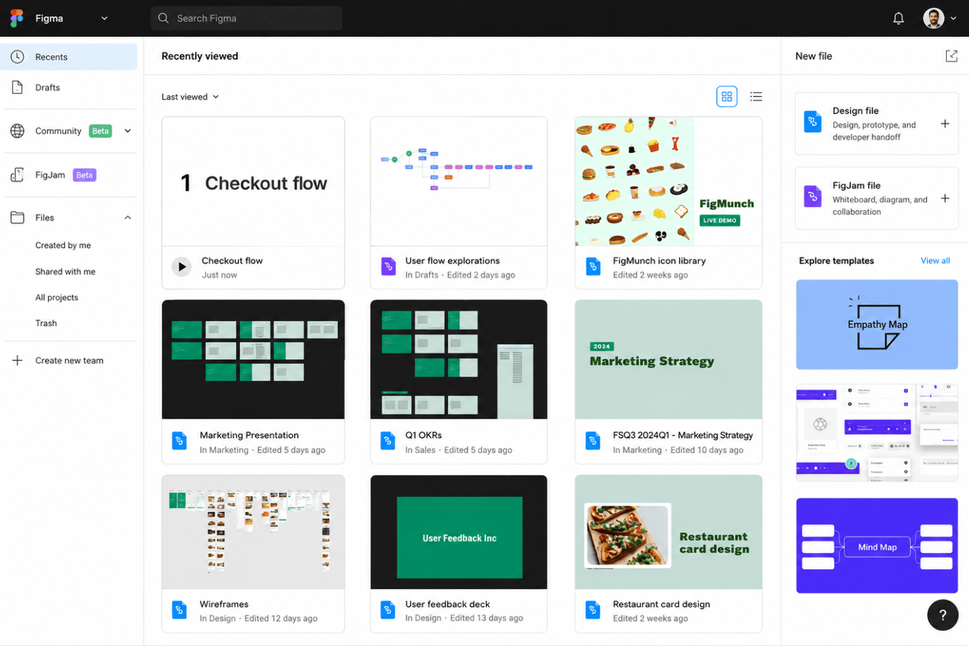Click 'In Sales' under Q1 OKRs
This screenshot has width=969, height=646.
420,450
